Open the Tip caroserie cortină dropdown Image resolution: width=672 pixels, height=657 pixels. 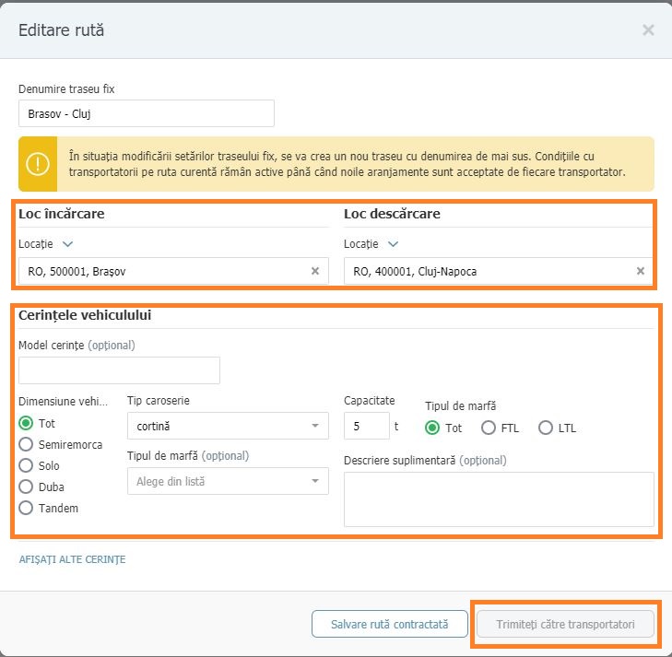click(228, 426)
